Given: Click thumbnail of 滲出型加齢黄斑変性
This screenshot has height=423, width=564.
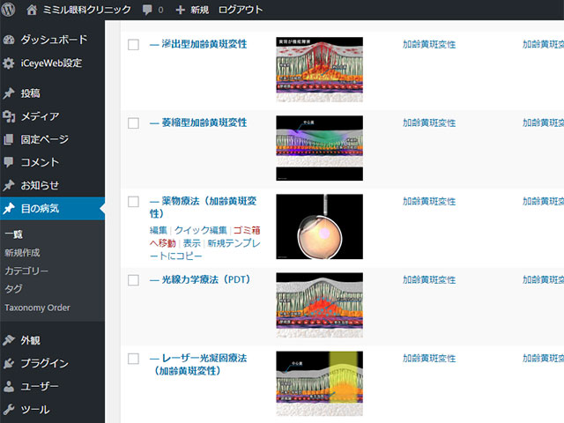Looking at the screenshot, I should point(319,70).
